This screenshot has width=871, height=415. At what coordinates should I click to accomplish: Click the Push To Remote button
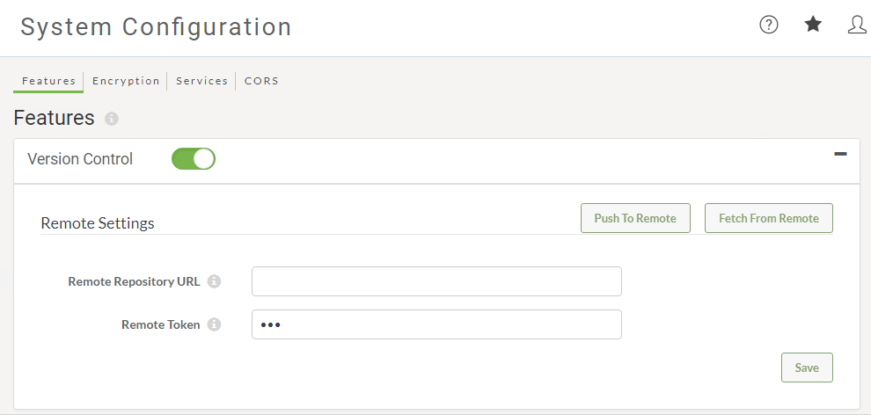pyautogui.click(x=635, y=218)
